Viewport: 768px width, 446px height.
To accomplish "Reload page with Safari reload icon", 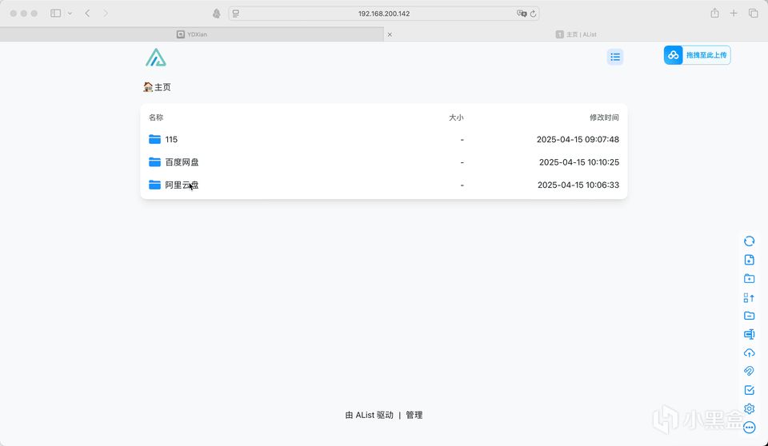I will point(534,14).
